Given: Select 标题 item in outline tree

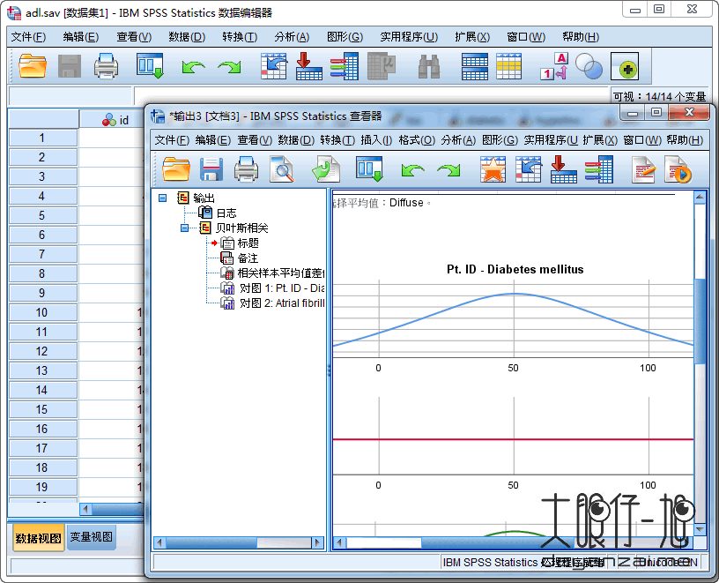Looking at the screenshot, I should coord(248,243).
